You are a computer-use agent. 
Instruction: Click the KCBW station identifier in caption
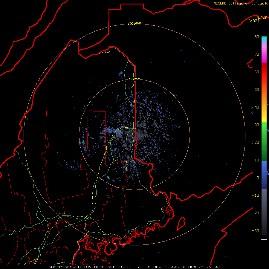tap(175, 267)
